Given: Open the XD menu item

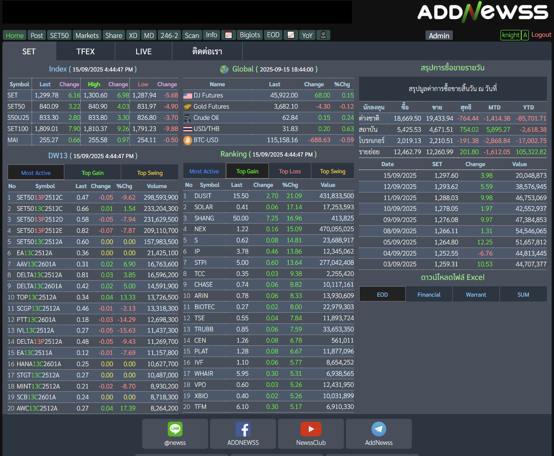Looking at the screenshot, I should tap(133, 35).
